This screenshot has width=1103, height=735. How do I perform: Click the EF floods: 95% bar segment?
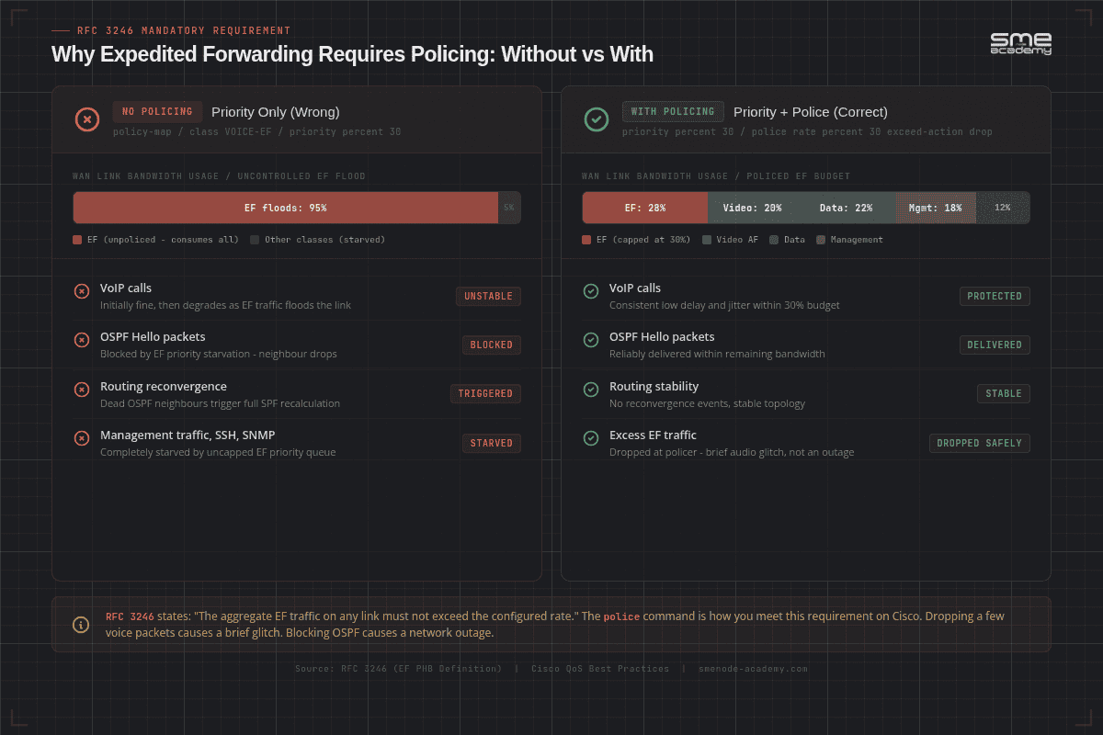(x=285, y=208)
